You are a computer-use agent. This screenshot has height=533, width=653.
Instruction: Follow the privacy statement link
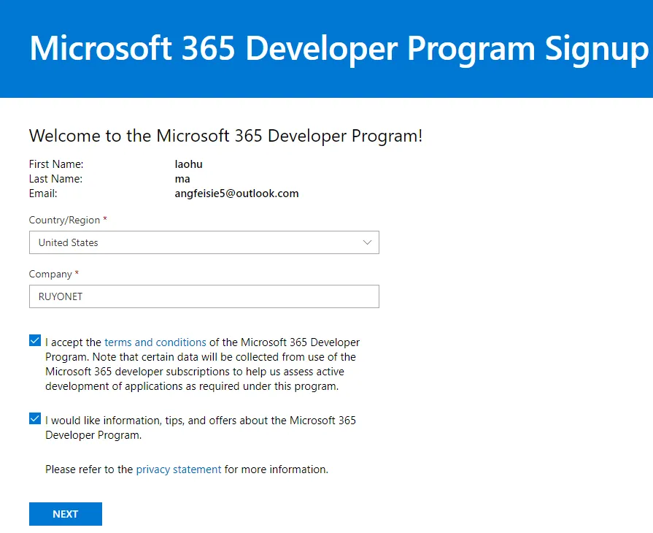point(179,469)
